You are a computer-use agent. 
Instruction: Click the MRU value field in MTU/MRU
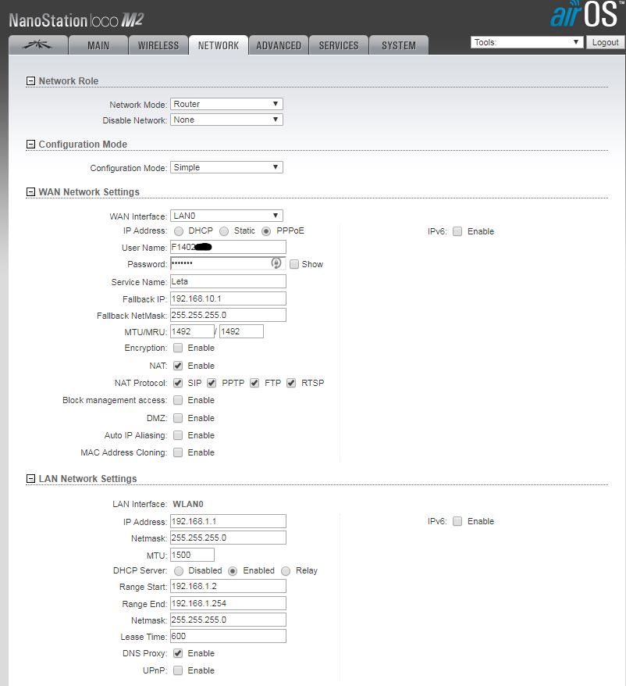(x=241, y=331)
